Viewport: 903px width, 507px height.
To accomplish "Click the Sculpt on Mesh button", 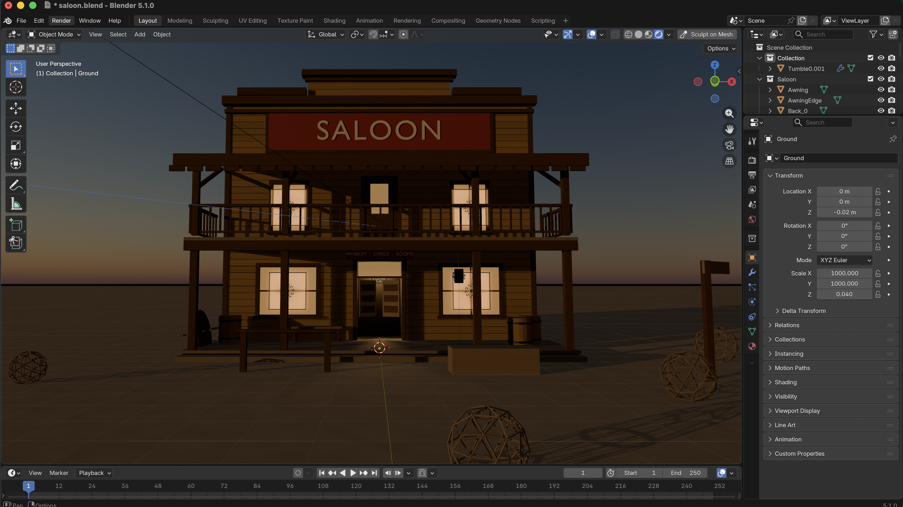I will [707, 34].
